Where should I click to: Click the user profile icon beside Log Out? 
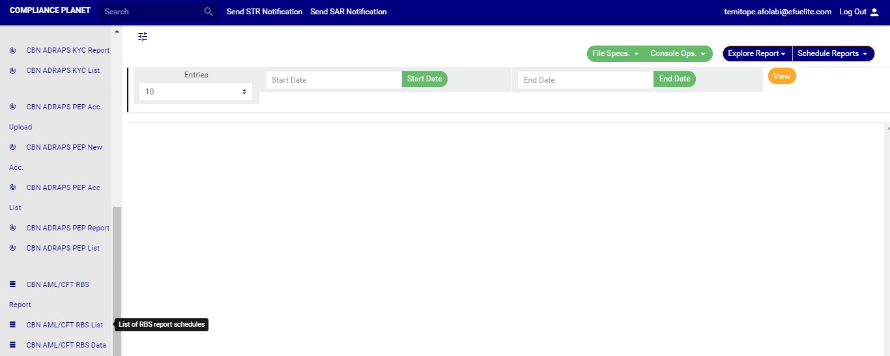coord(874,12)
